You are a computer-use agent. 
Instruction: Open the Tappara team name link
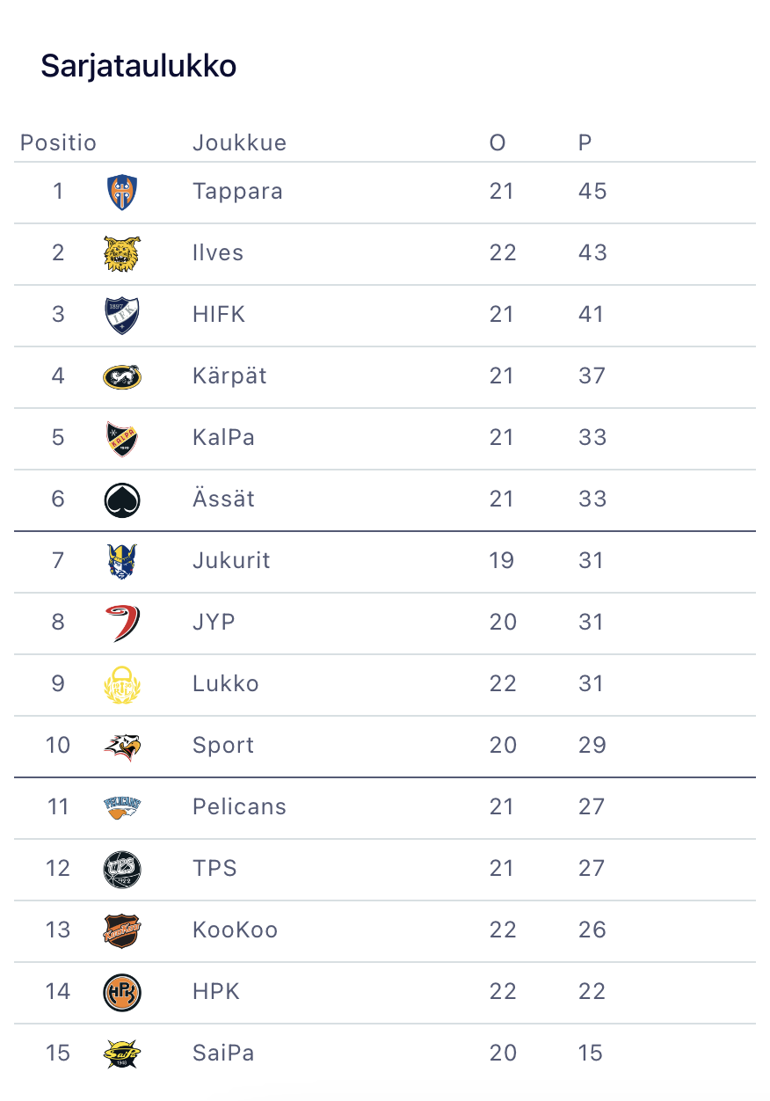tap(237, 192)
